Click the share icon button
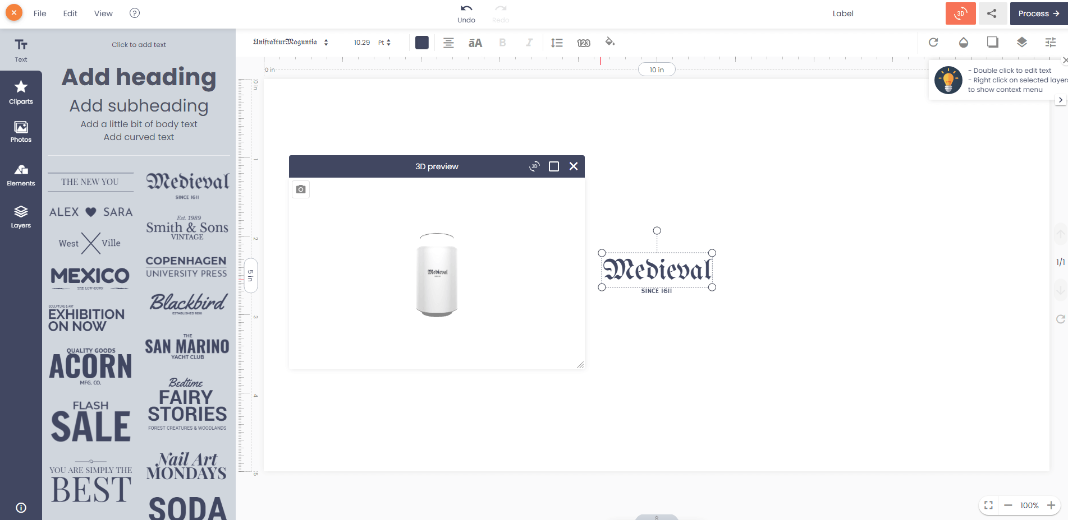The image size is (1068, 520). pyautogui.click(x=992, y=13)
